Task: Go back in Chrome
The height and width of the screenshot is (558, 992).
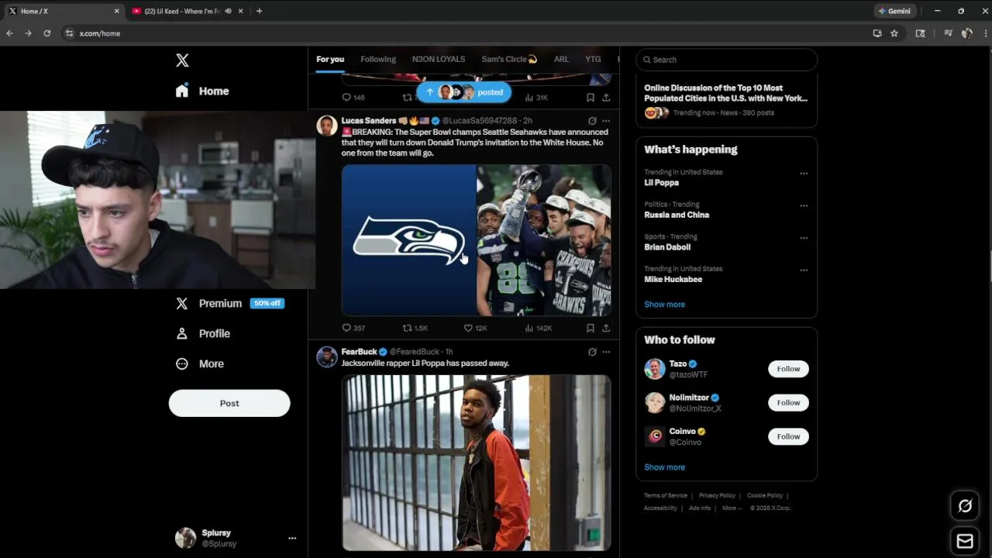Action: click(9, 33)
